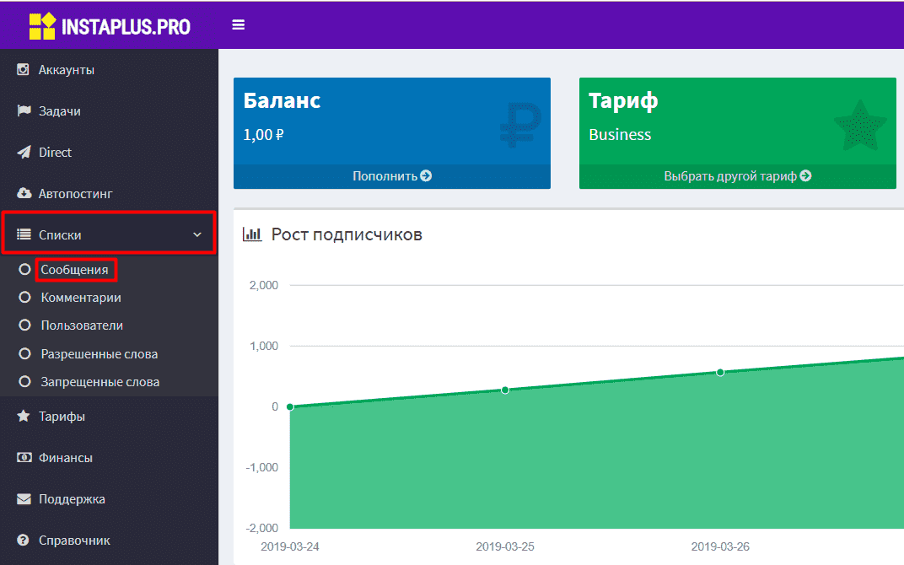This screenshot has height=565, width=904.
Task: Click the INSTAPLUS.PRO brand text
Action: [x=126, y=26]
